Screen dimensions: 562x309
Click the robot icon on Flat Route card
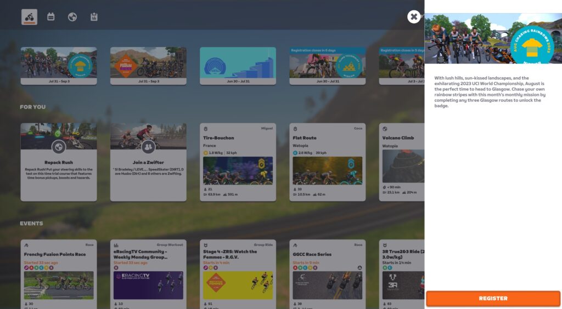(295, 129)
